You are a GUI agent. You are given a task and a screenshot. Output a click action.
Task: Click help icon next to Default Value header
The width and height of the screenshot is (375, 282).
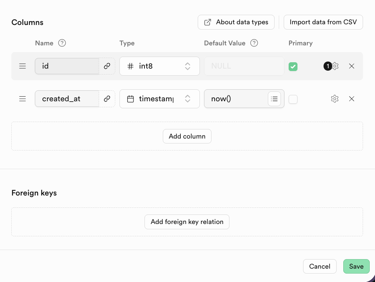tap(254, 43)
